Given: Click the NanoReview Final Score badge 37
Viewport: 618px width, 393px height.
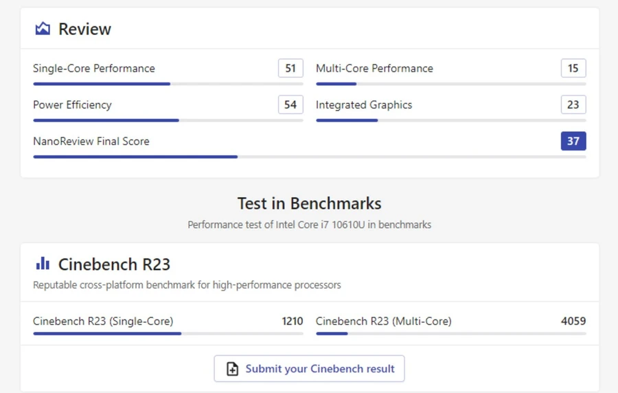Looking at the screenshot, I should 573,141.
